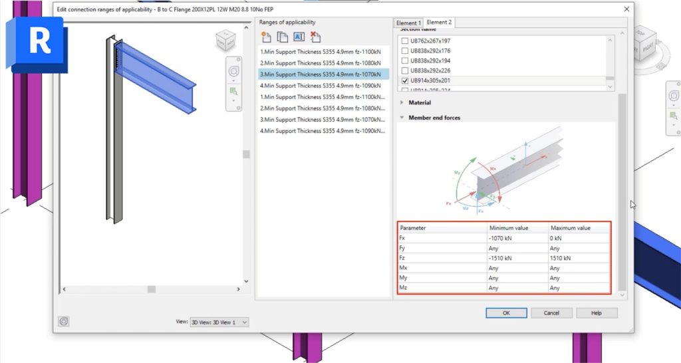Click the delete range icon
The height and width of the screenshot is (363, 681).
click(315, 37)
